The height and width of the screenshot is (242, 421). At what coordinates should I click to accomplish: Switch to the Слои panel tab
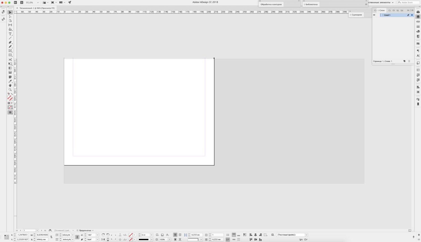[x=382, y=10]
